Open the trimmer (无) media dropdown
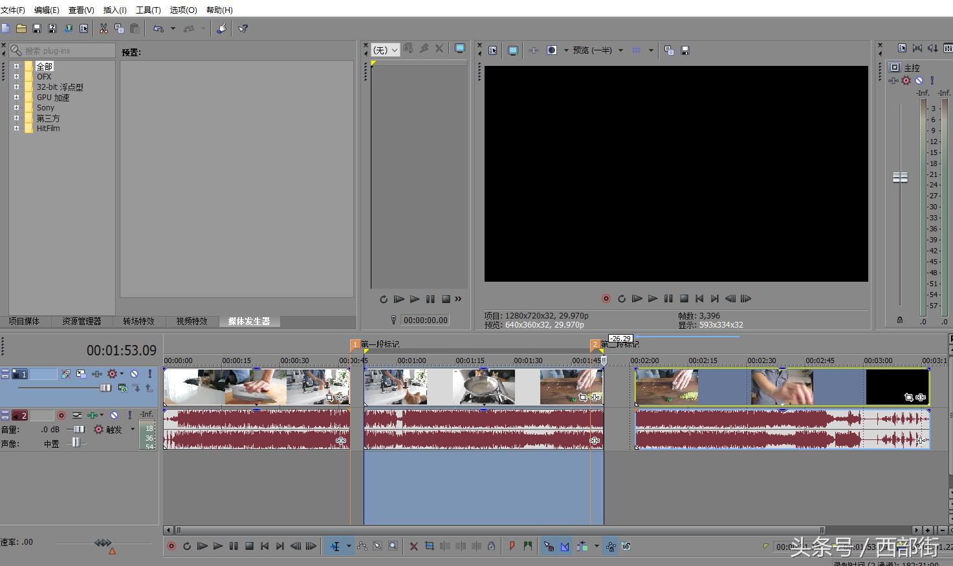This screenshot has width=953, height=566. (x=386, y=50)
